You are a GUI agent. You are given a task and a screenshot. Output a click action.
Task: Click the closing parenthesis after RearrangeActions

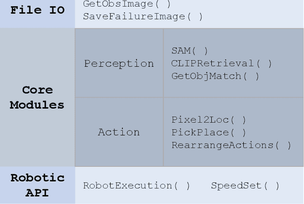pos(289,145)
